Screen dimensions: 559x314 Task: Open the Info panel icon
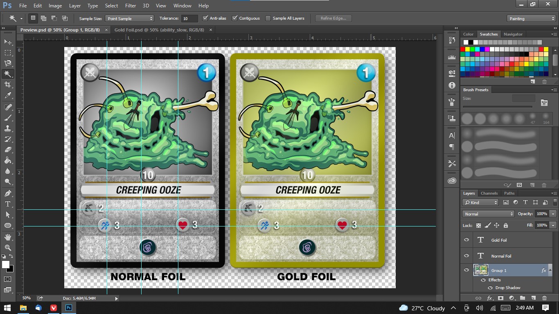(452, 85)
